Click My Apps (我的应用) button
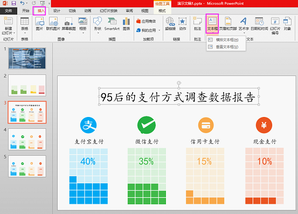This screenshot has width=298, height=214. coord(146,30)
